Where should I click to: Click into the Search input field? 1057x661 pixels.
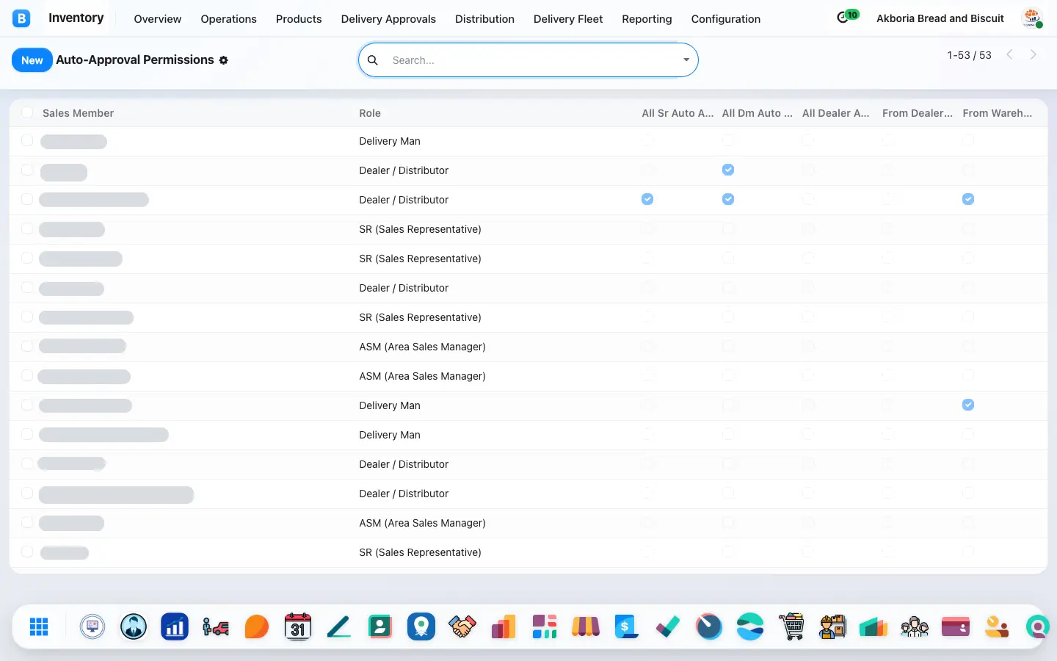point(532,60)
